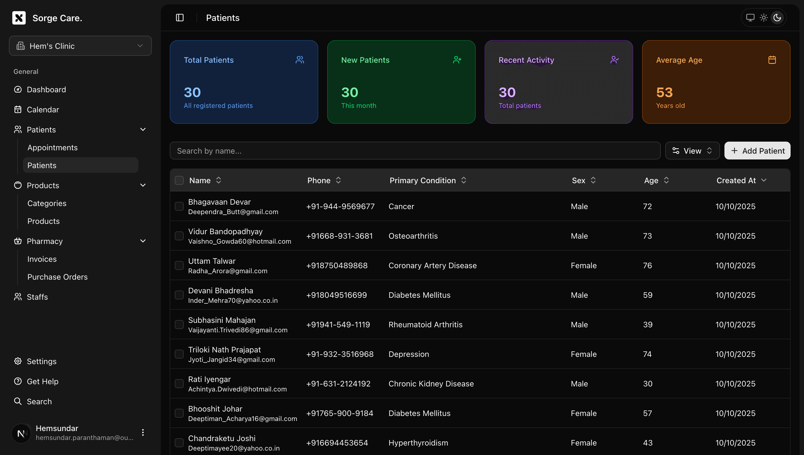The width and height of the screenshot is (804, 455).
Task: Check the select-all checkbox in table header
Action: (179, 180)
